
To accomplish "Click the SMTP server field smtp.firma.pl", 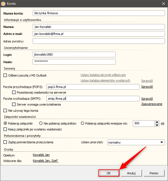I will (x=93, y=99).
